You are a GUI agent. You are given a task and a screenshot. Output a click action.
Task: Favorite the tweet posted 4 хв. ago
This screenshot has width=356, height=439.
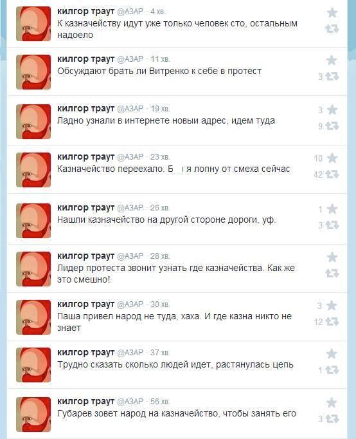332,13
